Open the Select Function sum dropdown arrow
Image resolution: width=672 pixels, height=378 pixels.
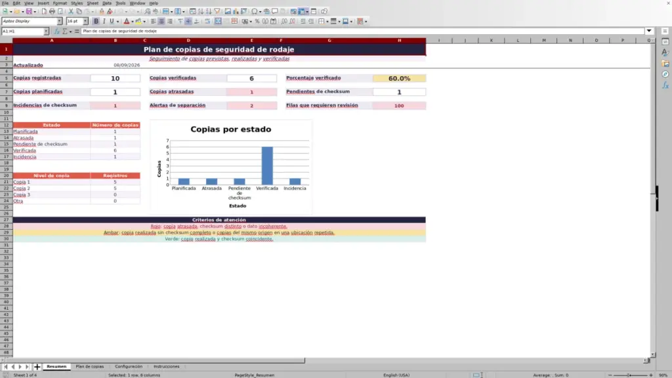click(x=70, y=31)
